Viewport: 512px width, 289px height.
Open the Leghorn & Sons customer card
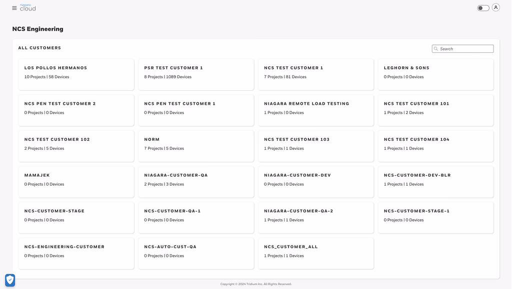435,74
